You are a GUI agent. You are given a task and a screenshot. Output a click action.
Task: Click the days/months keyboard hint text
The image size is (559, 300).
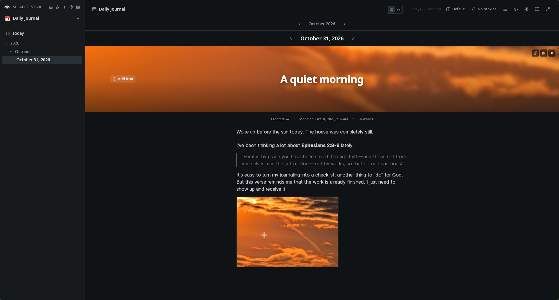423,9
